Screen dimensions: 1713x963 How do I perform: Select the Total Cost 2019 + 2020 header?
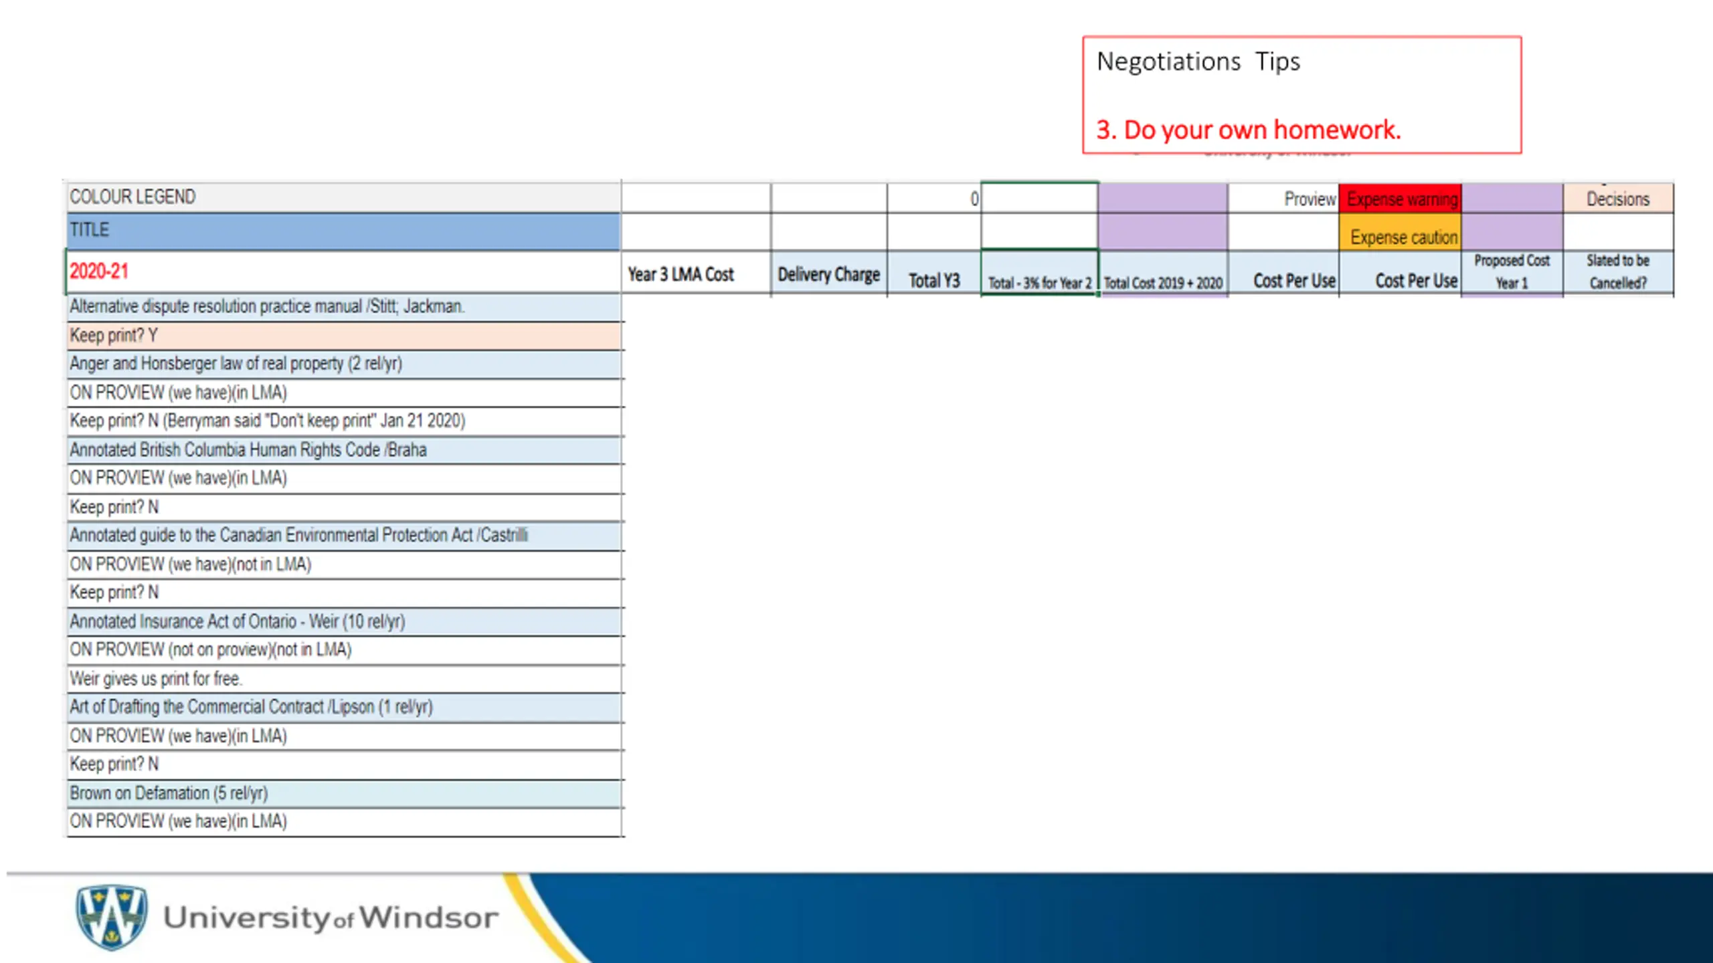point(1163,273)
